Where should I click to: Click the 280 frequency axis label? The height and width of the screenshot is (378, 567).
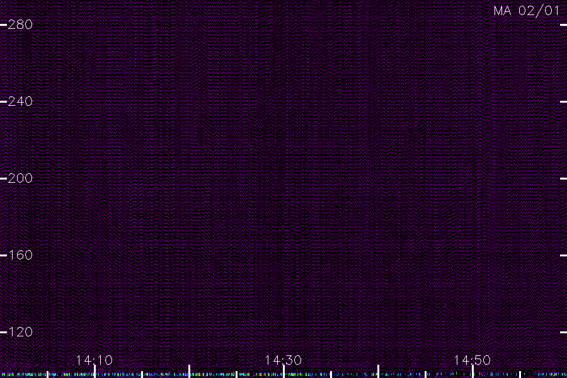pos(20,25)
